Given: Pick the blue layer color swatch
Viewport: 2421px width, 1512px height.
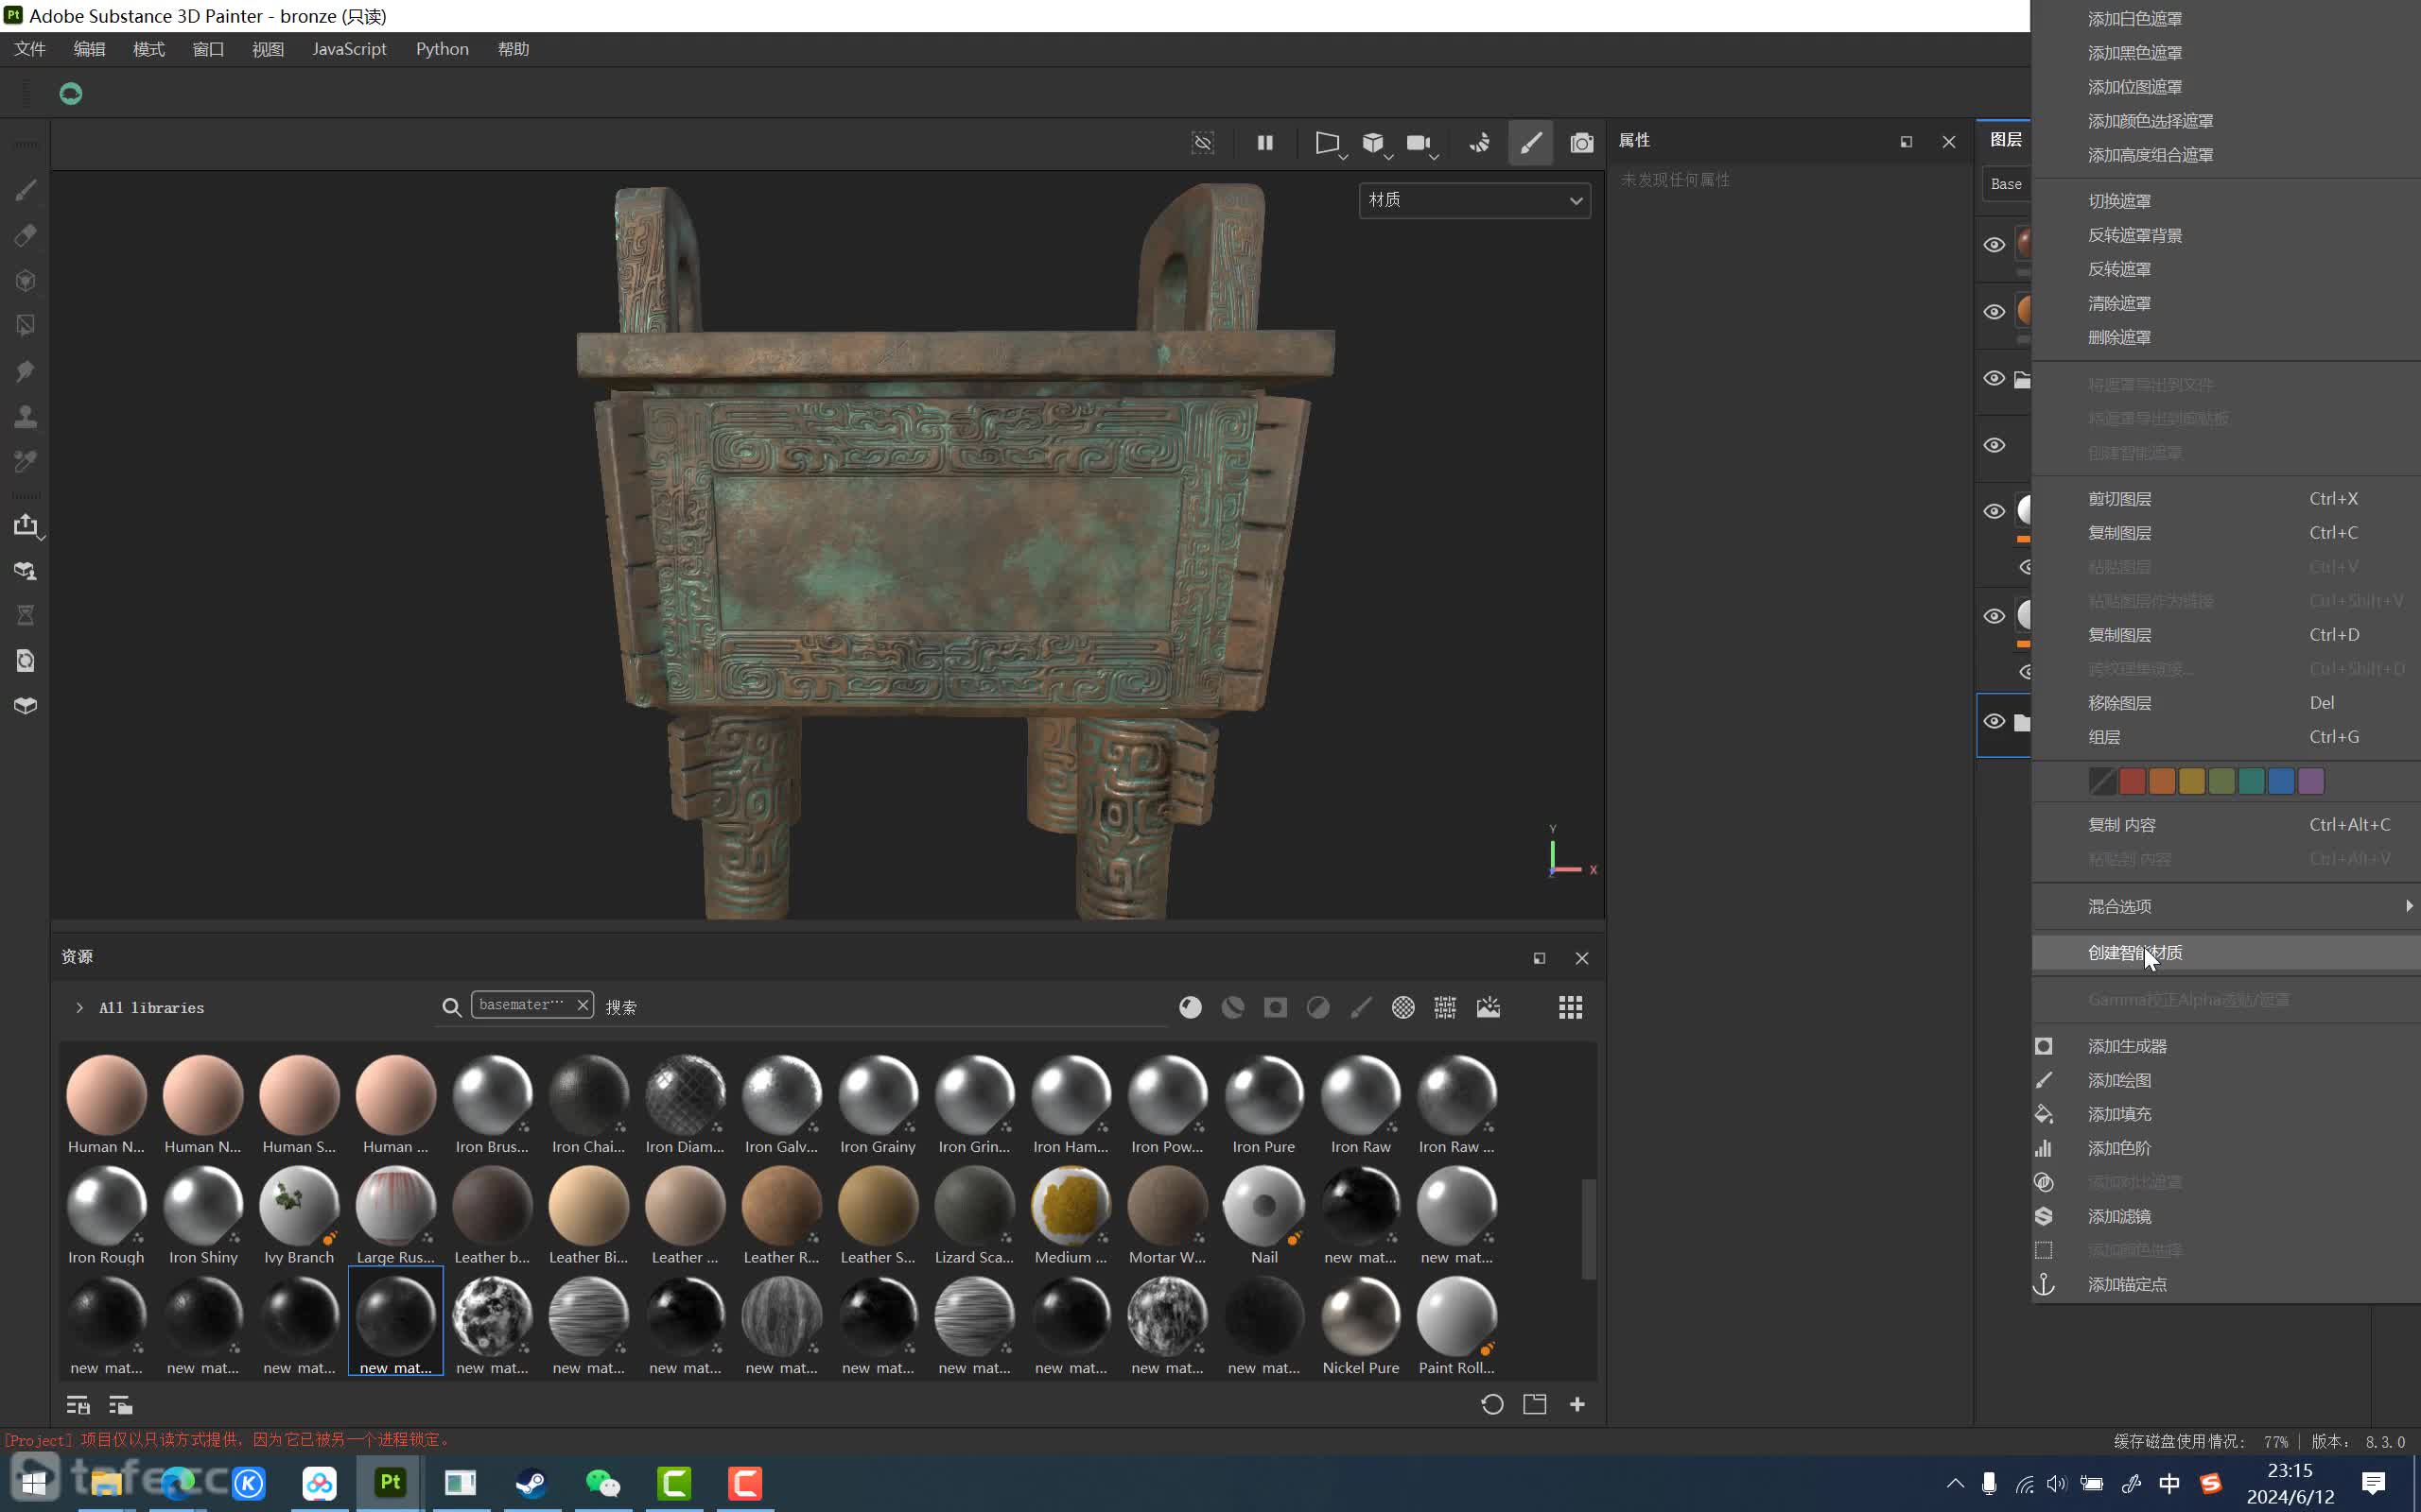Looking at the screenshot, I should (x=2281, y=781).
